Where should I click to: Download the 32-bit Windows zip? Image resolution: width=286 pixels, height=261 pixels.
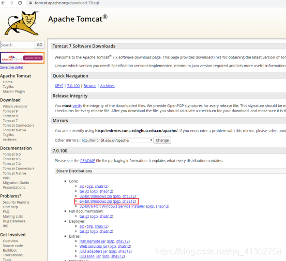point(96,196)
